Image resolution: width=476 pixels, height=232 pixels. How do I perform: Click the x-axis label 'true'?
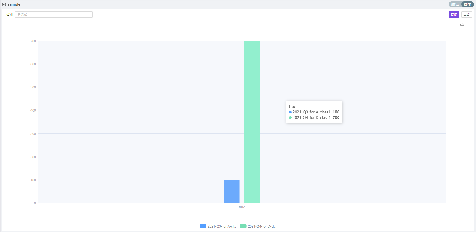(x=242, y=207)
